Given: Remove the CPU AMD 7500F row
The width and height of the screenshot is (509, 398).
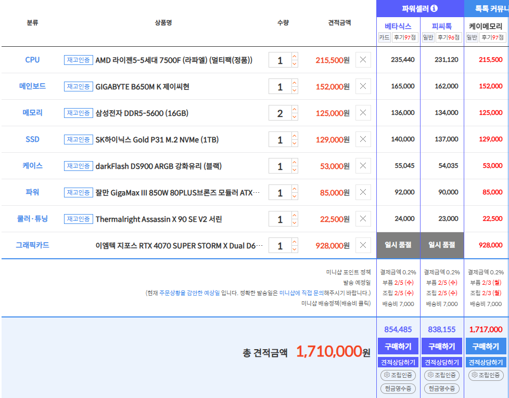Looking at the screenshot, I should (x=363, y=60).
